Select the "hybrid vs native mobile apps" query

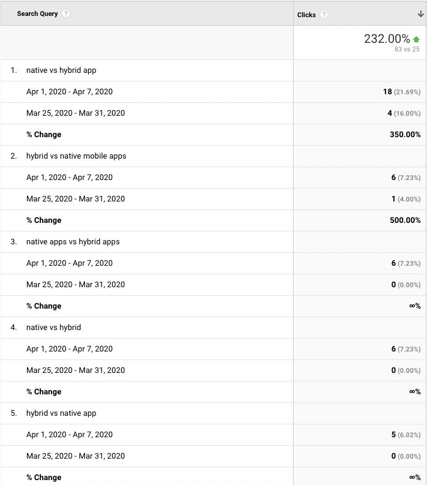(x=76, y=156)
